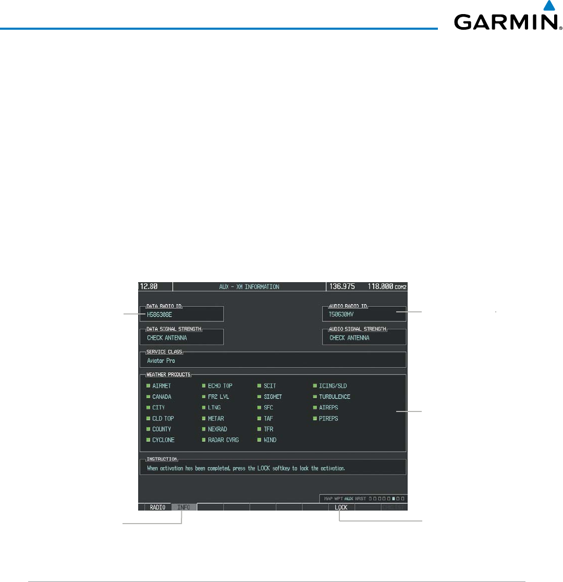The height and width of the screenshot is (582, 563).
Task: Click the NEXRAD weather product label
Action: (x=217, y=429)
